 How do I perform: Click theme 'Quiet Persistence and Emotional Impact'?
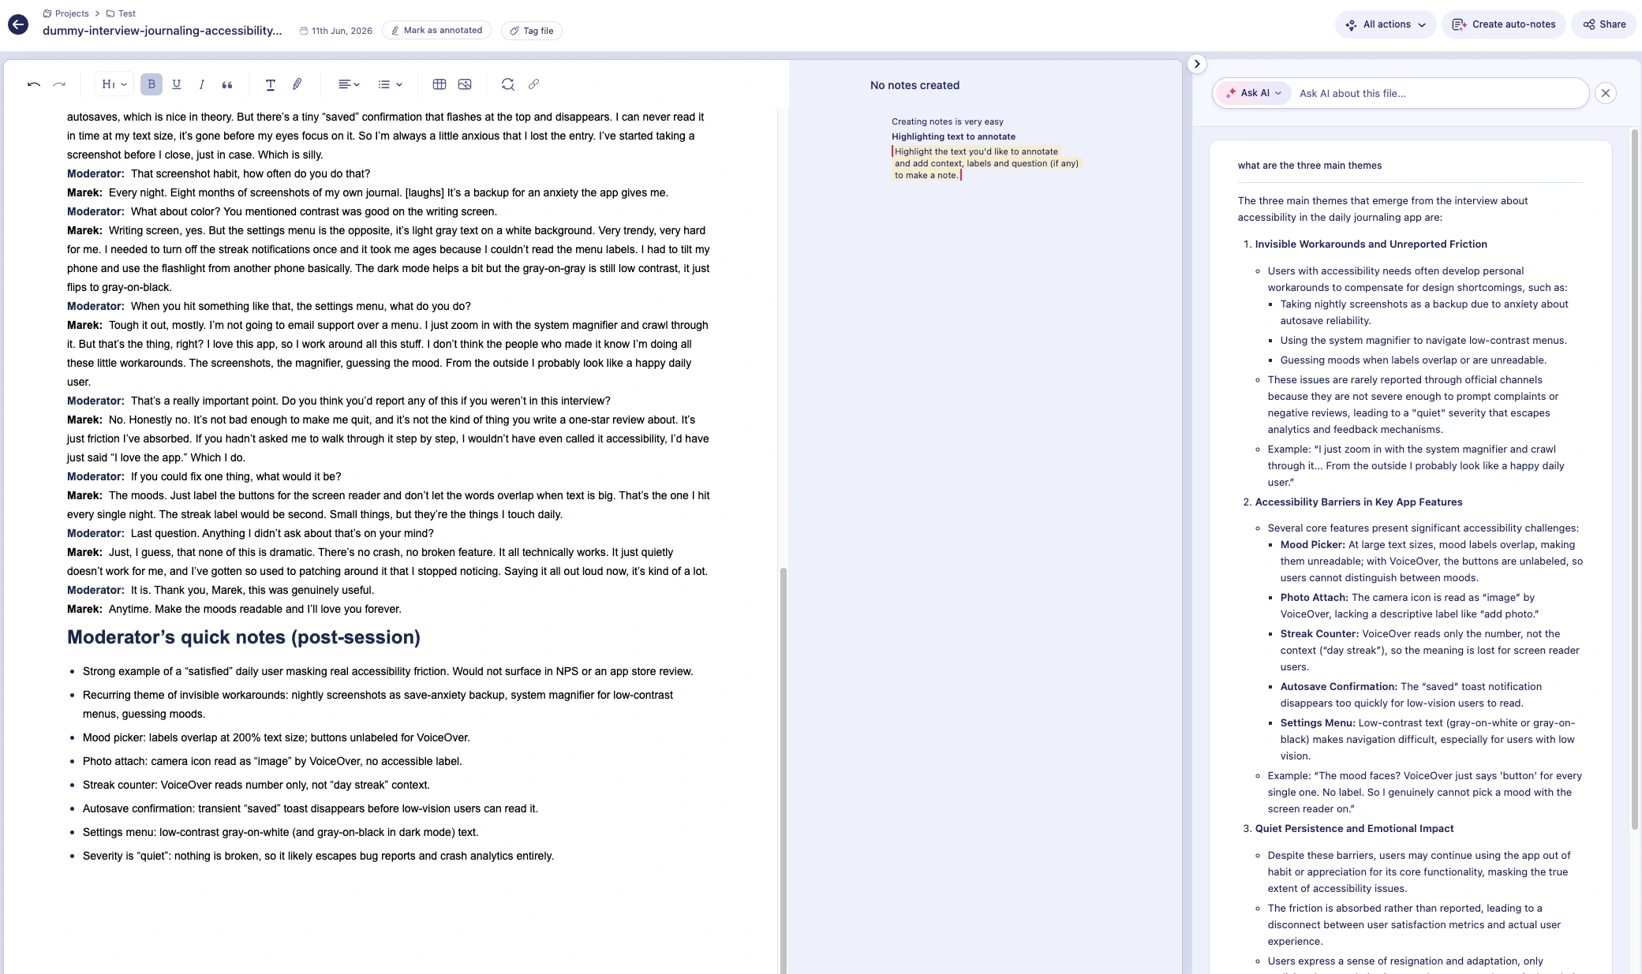tap(1354, 829)
